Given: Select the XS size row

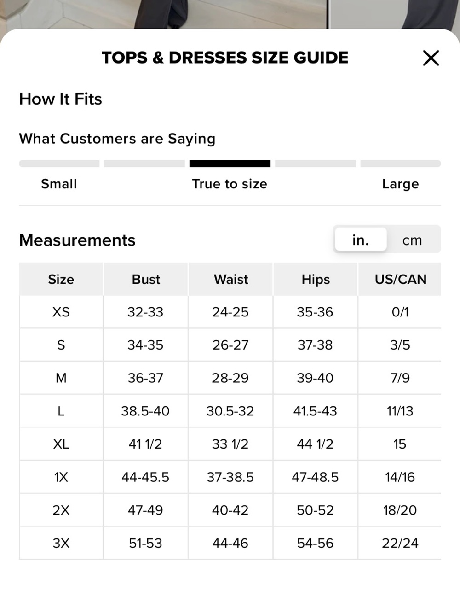Looking at the screenshot, I should point(230,312).
